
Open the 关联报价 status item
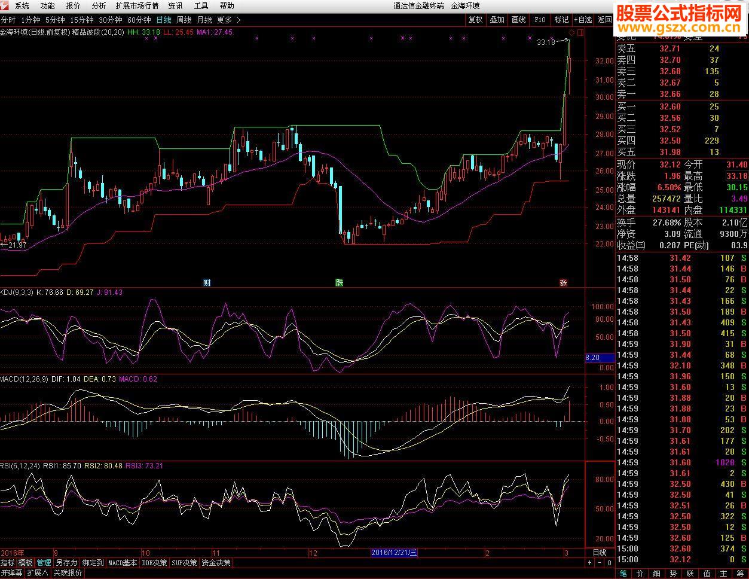pos(68,573)
